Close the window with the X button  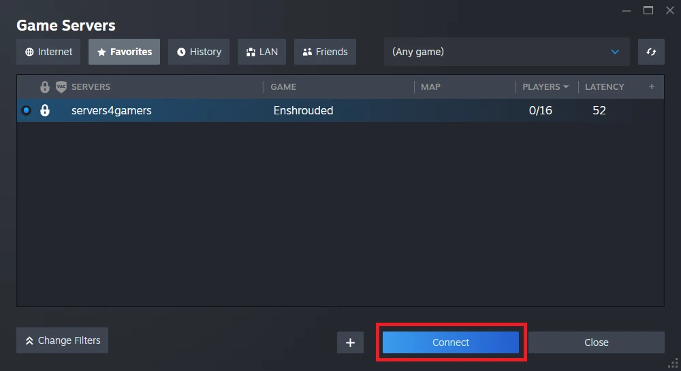[670, 10]
